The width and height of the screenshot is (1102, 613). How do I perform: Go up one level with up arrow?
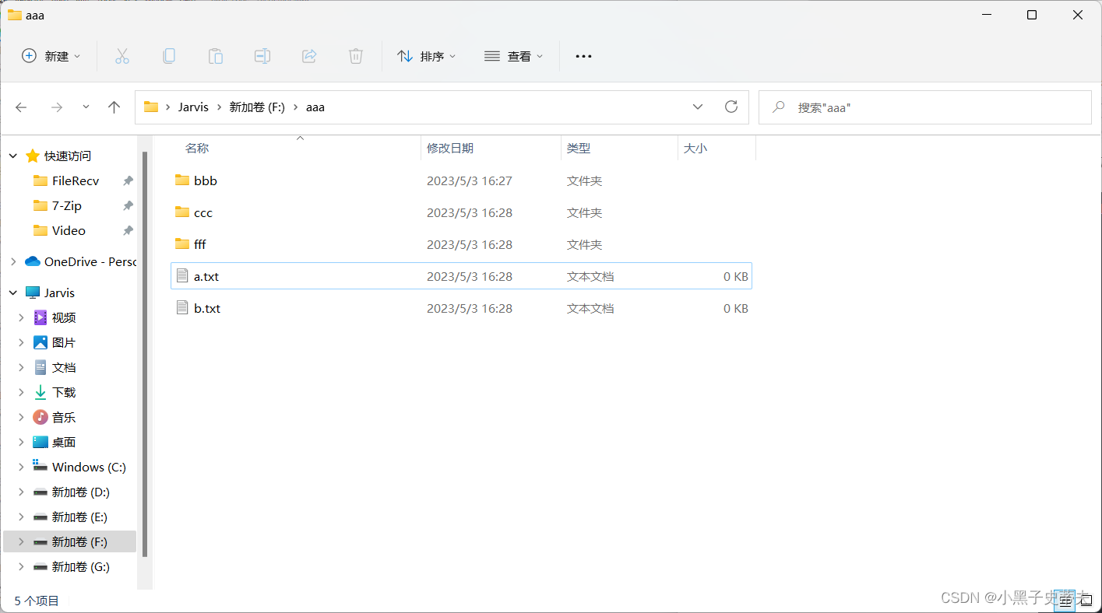point(114,107)
